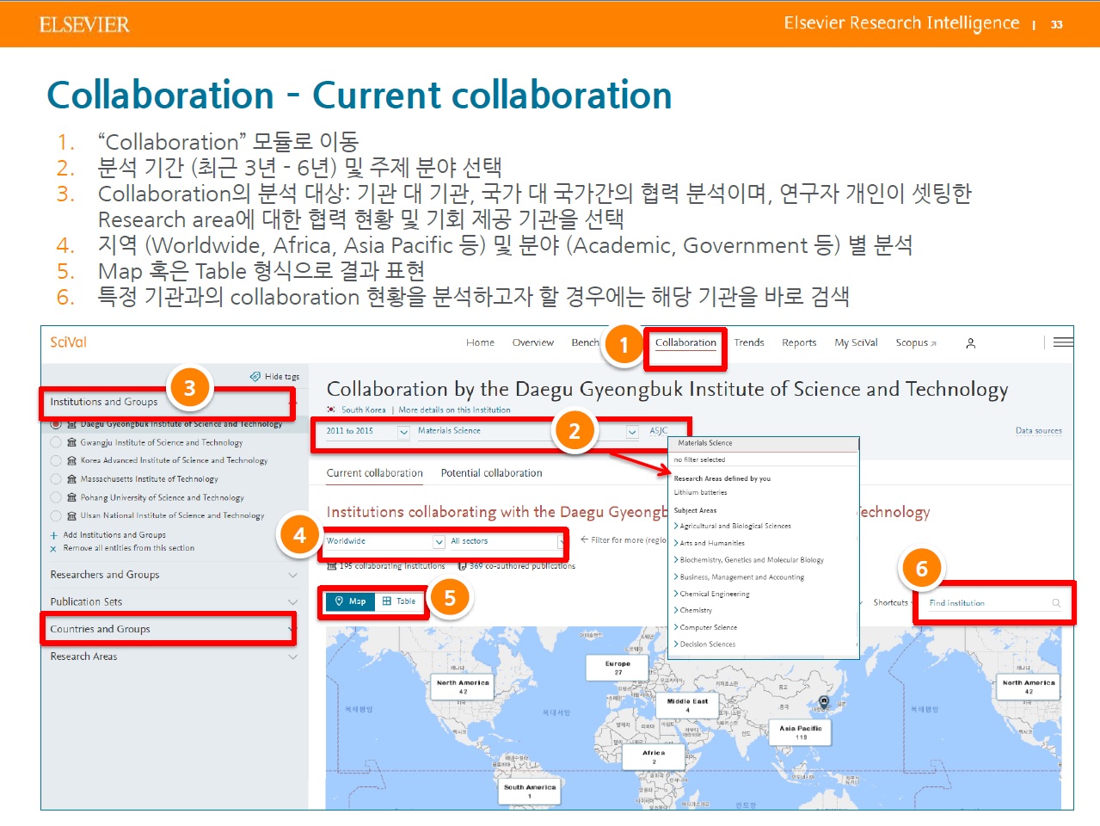Image resolution: width=1100 pixels, height=826 pixels.
Task: Expand the Research Areas section
Action: (174, 656)
